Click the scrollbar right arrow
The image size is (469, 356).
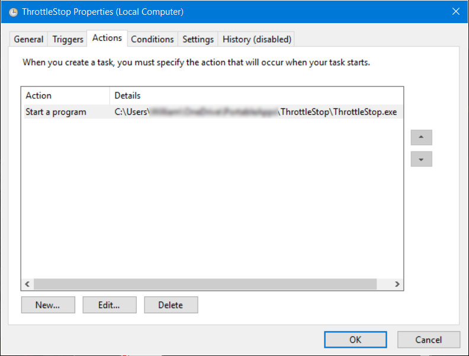[x=397, y=284]
